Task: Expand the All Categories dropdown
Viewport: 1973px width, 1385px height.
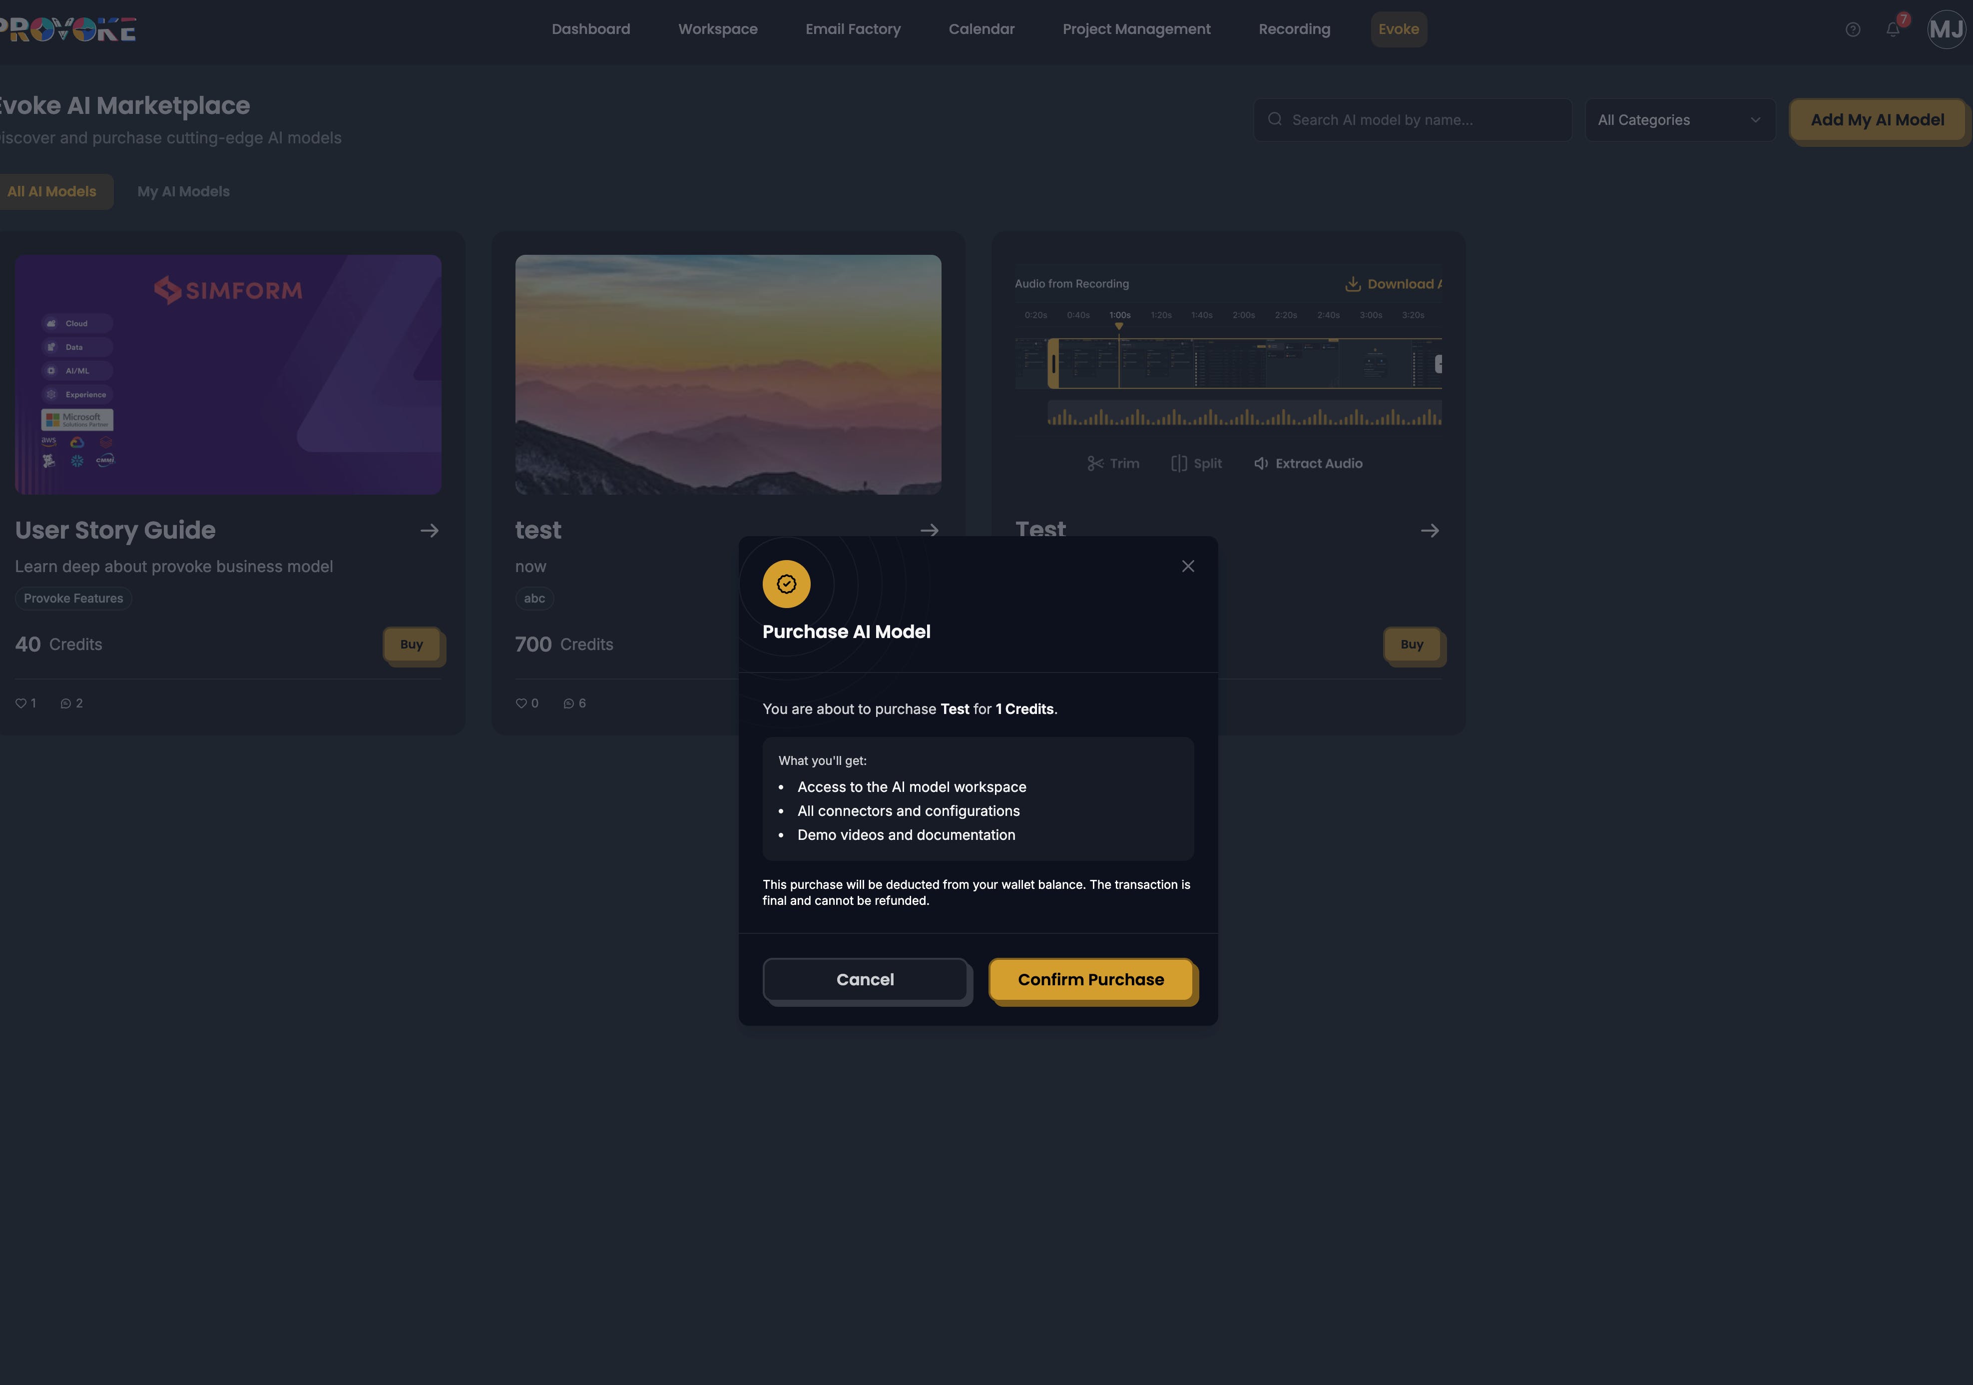Action: 1679,120
